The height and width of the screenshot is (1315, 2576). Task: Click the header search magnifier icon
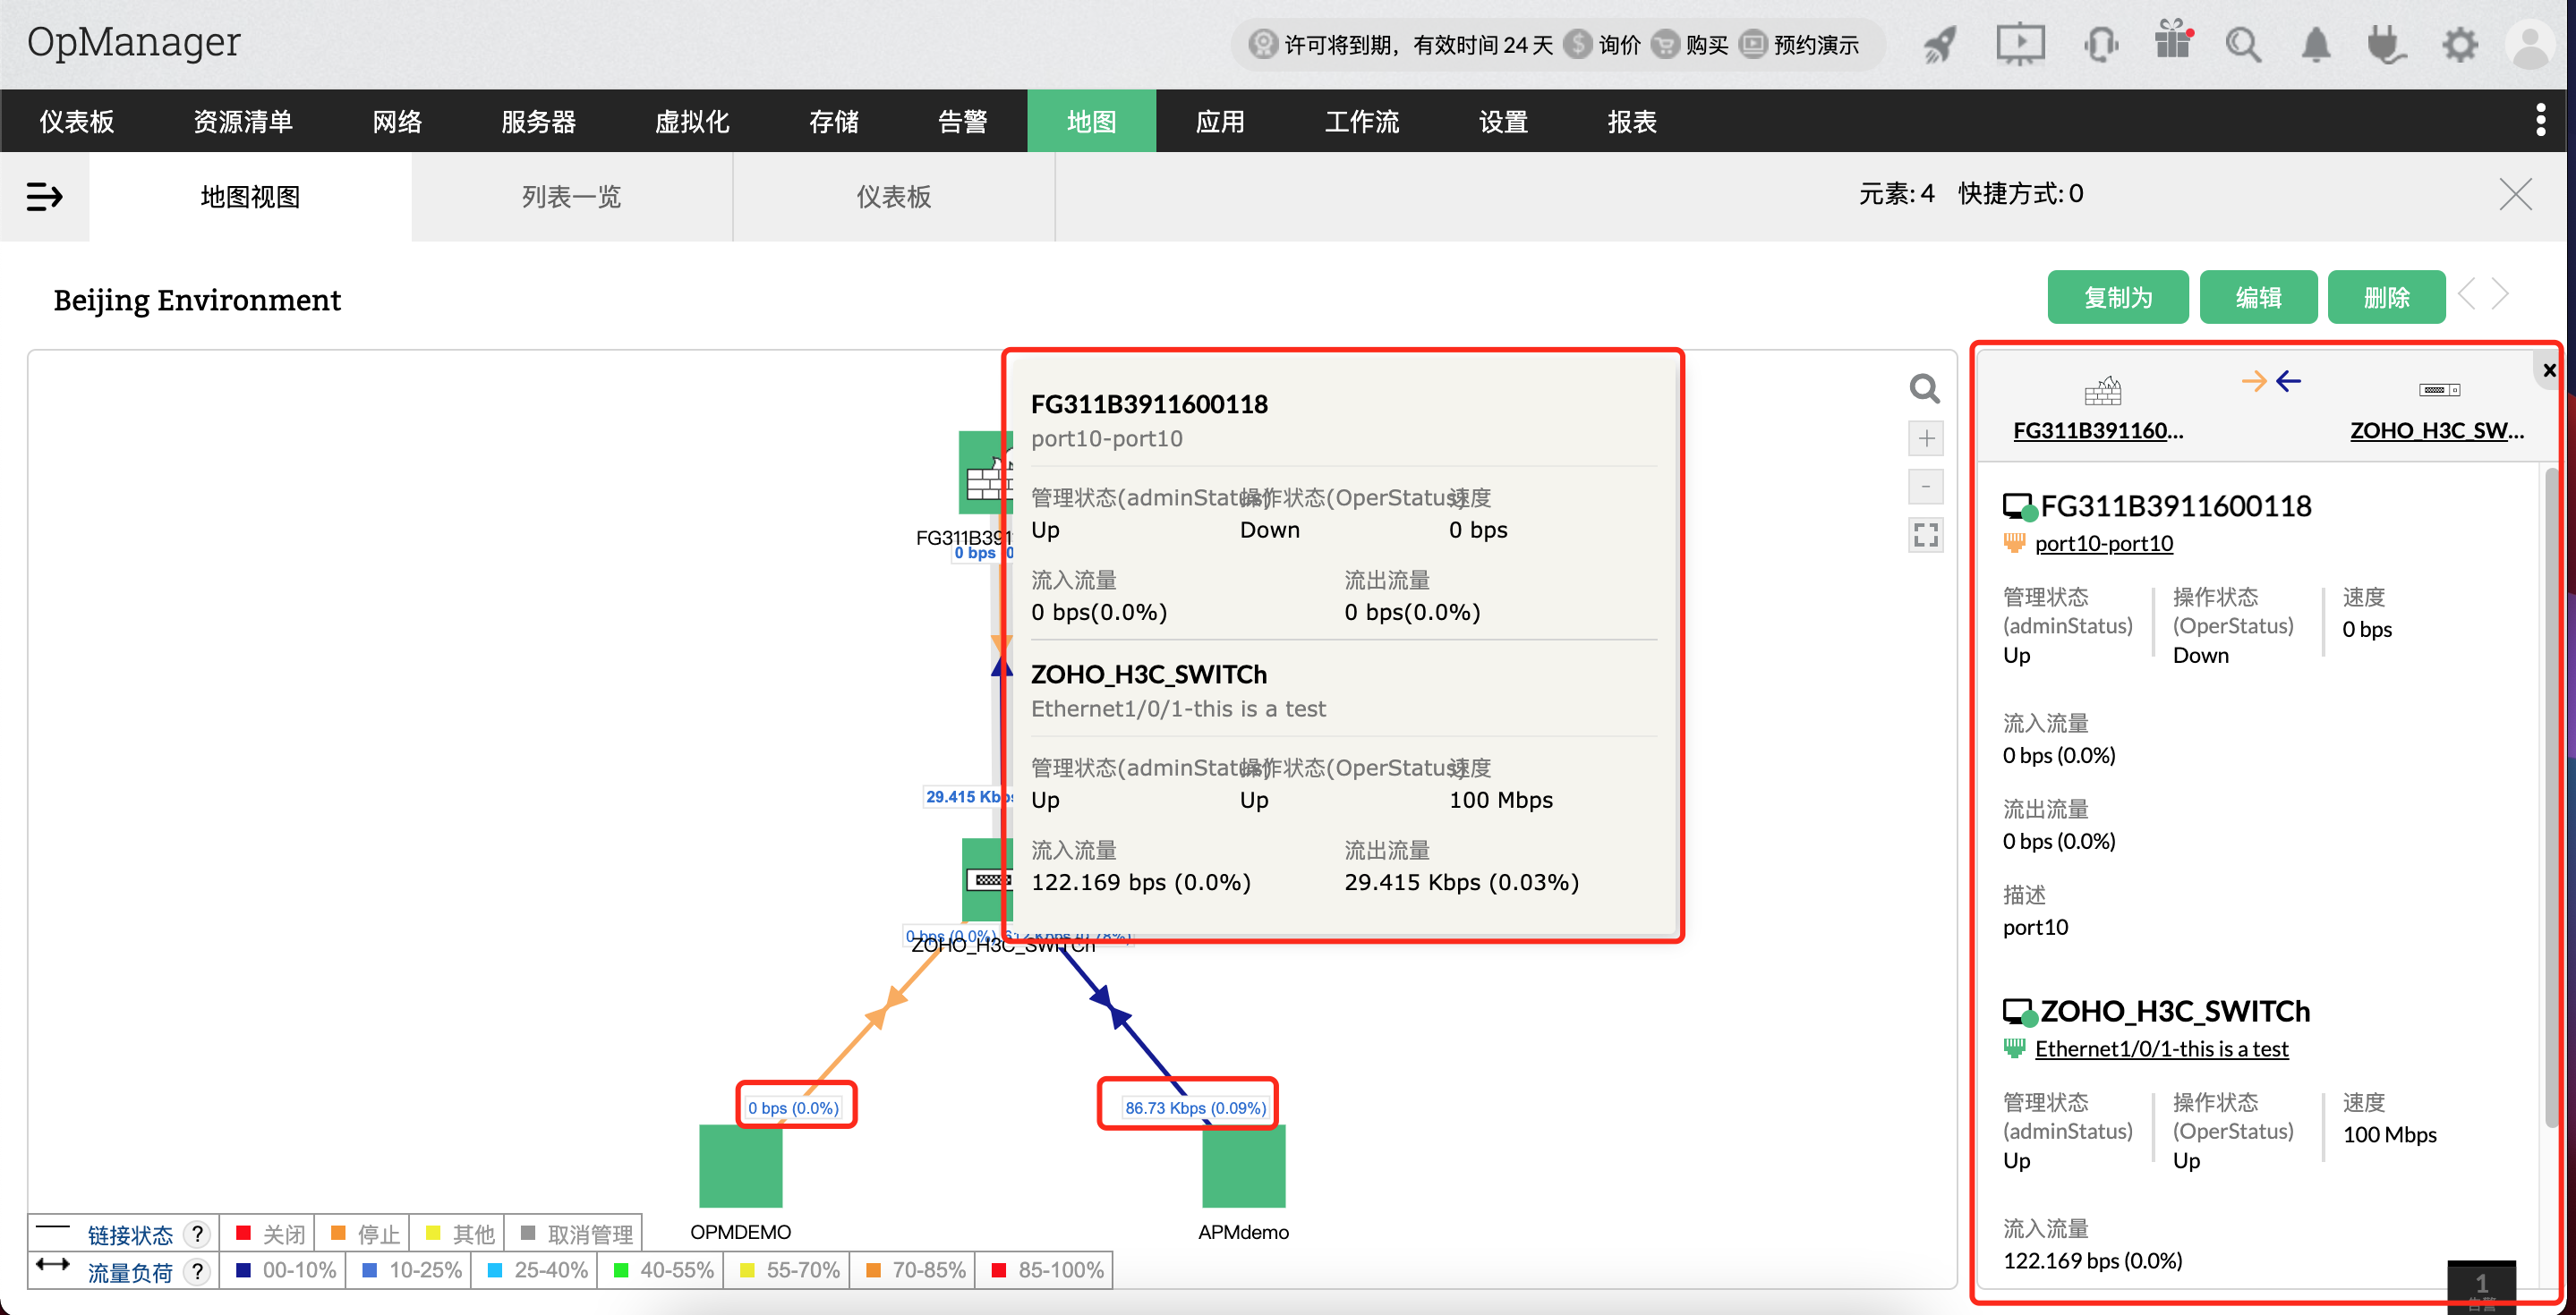tap(2243, 44)
